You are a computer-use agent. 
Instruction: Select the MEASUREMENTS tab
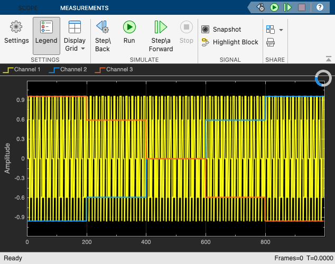(x=84, y=8)
